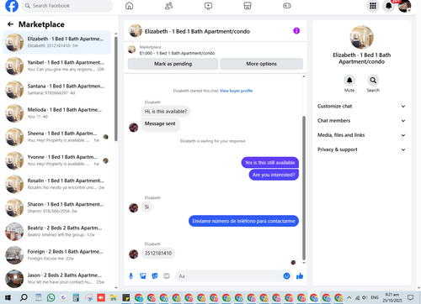The height and width of the screenshot is (304, 421).
Task: Open Windows taskbar search
Action: click(x=24, y=297)
